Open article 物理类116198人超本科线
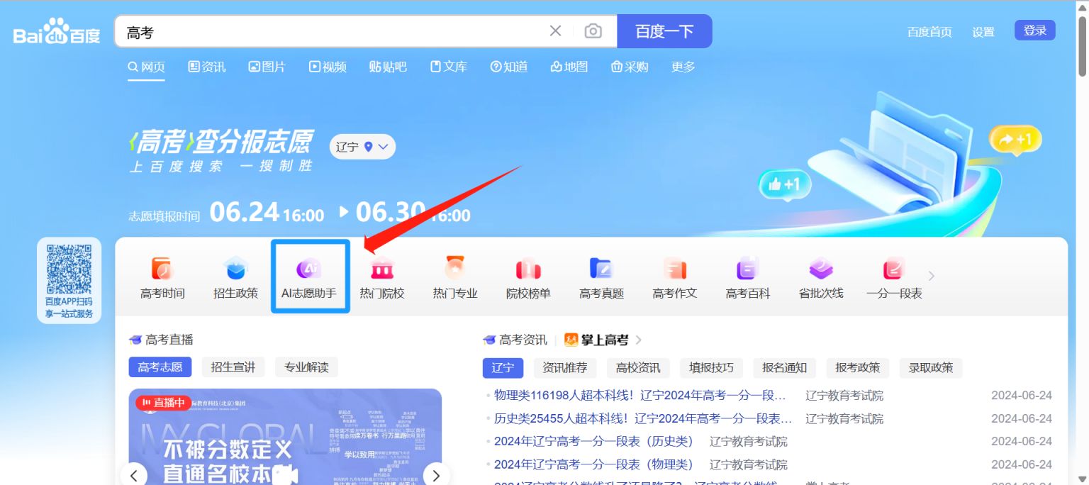The width and height of the screenshot is (1089, 485). tap(640, 396)
